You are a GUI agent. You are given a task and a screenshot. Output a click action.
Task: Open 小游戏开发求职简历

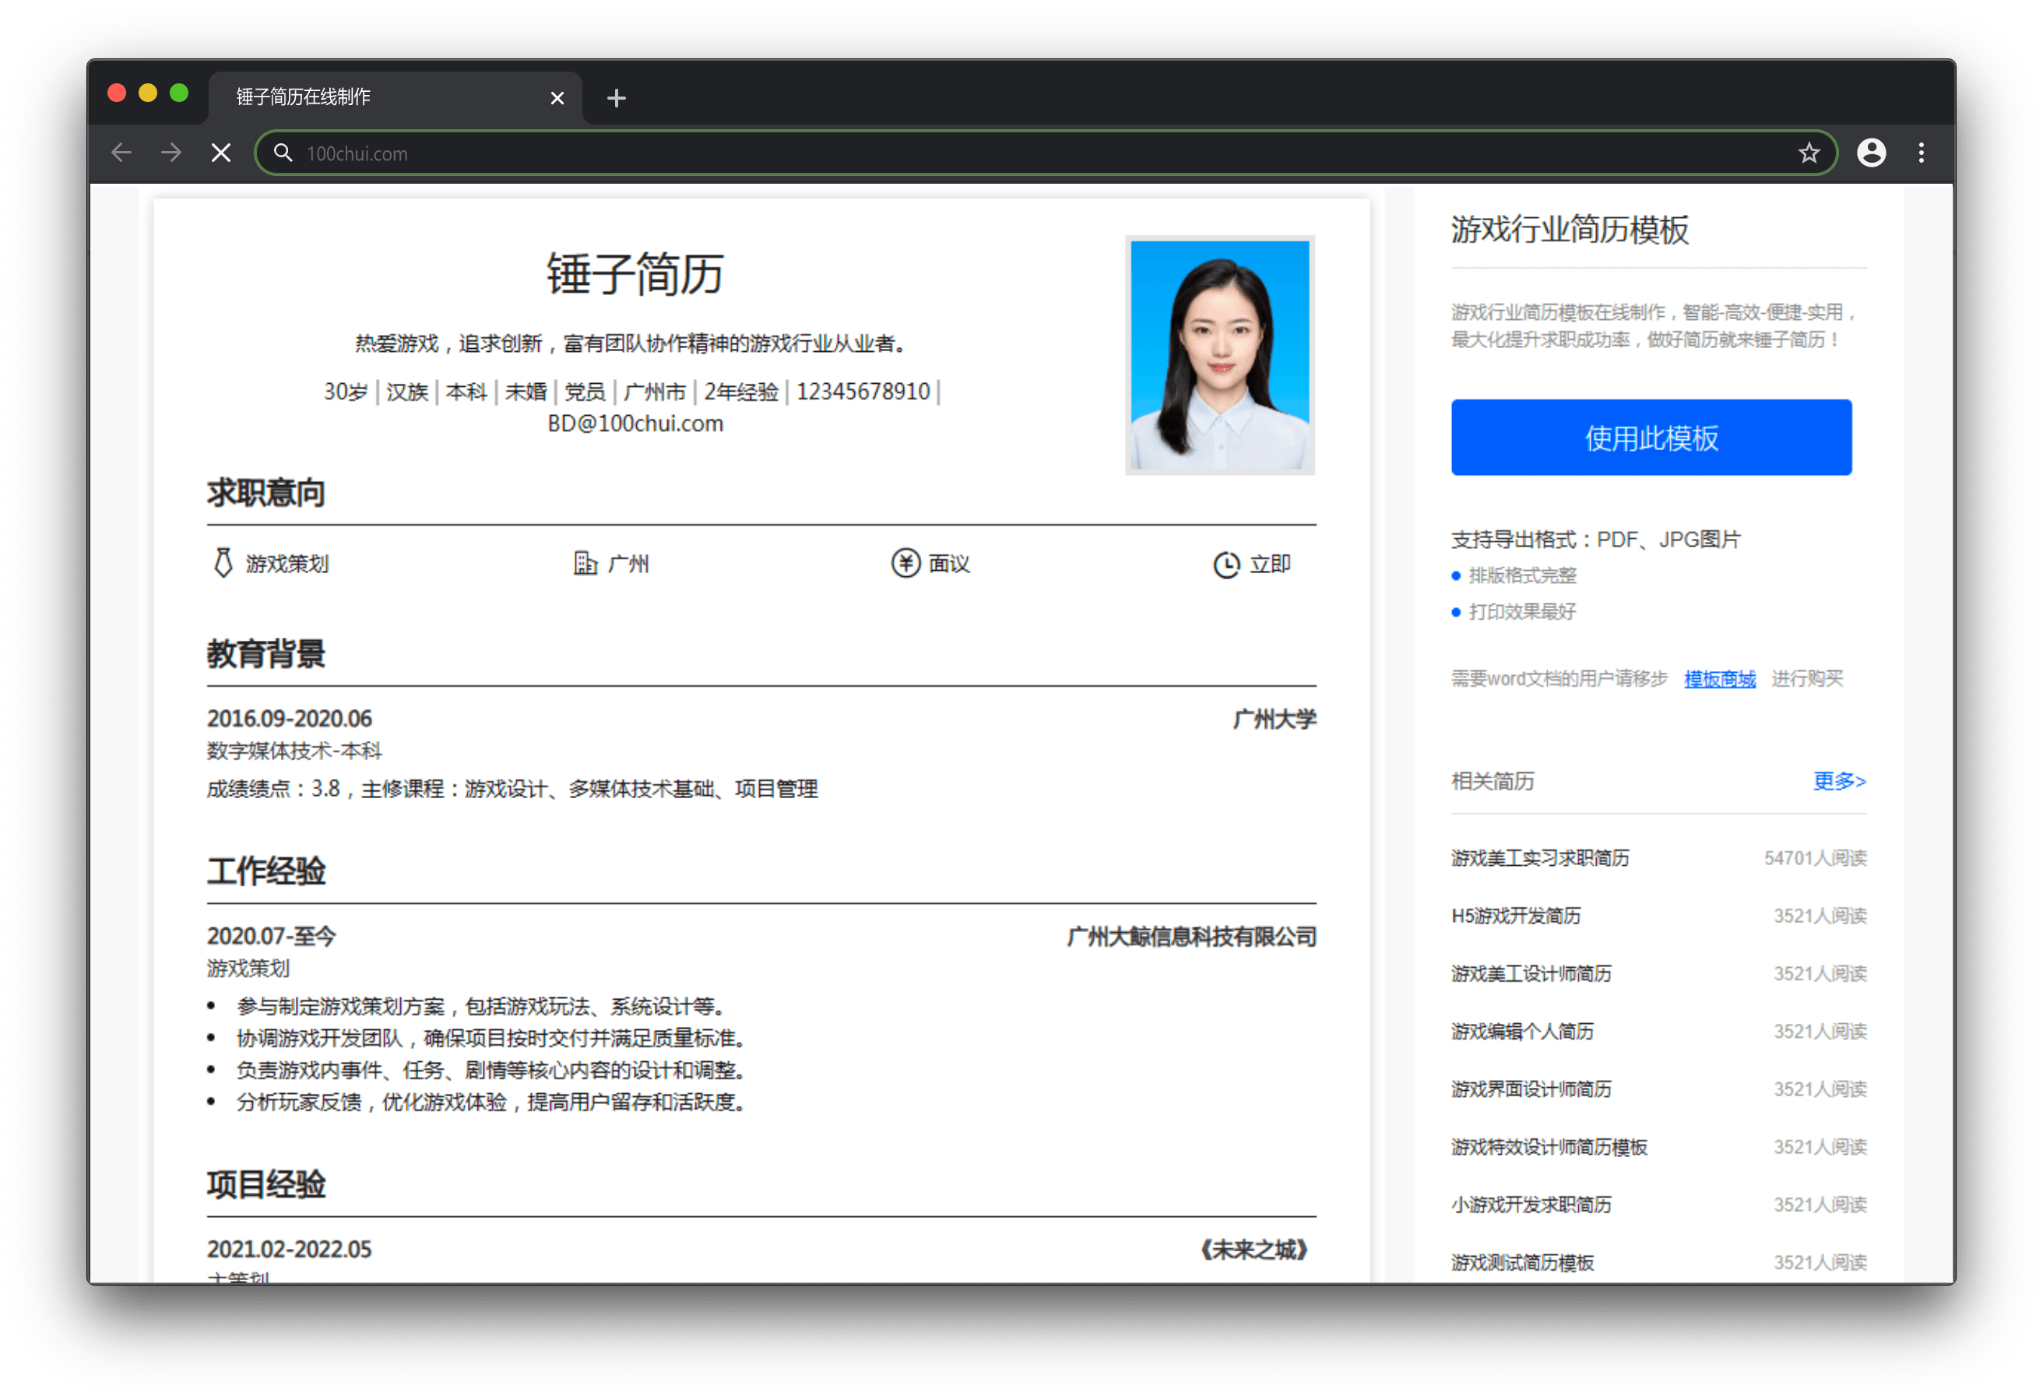point(1531,1205)
